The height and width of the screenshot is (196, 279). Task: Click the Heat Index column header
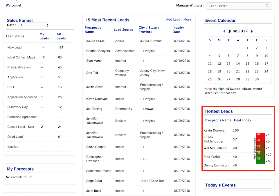click(x=242, y=120)
